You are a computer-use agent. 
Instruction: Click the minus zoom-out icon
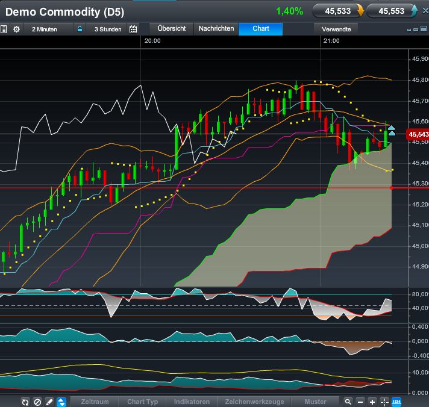tap(360, 402)
